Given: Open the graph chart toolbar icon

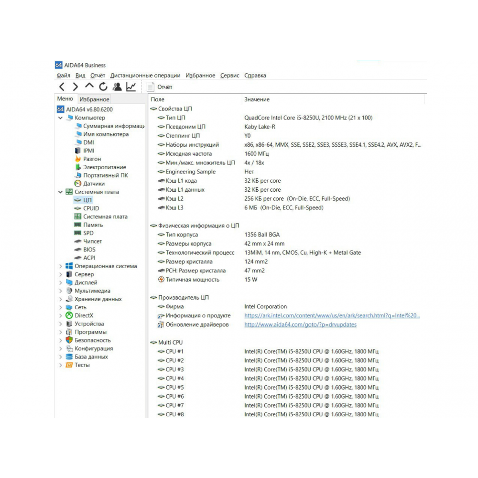Looking at the screenshot, I should point(131,87).
